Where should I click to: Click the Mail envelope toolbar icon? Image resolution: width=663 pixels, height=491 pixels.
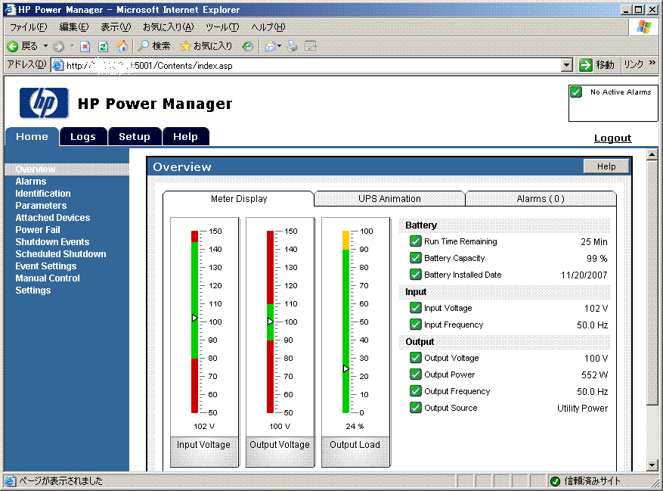click(x=271, y=46)
